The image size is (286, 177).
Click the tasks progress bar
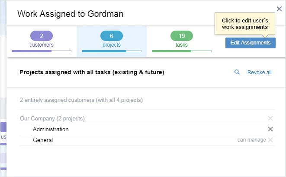tap(182, 51)
